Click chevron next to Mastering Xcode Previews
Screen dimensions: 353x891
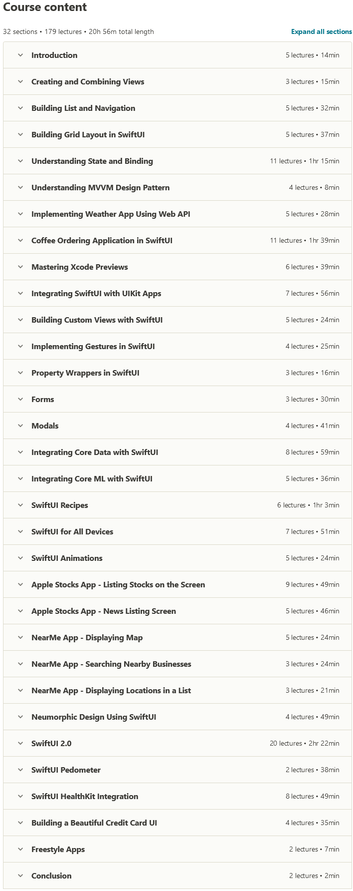point(20,267)
